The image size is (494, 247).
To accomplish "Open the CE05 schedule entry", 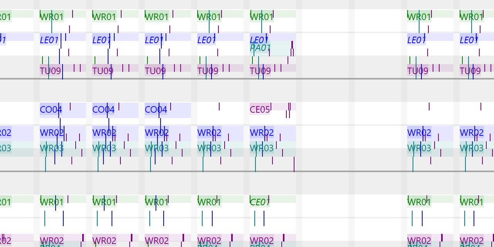I will coord(259,110).
